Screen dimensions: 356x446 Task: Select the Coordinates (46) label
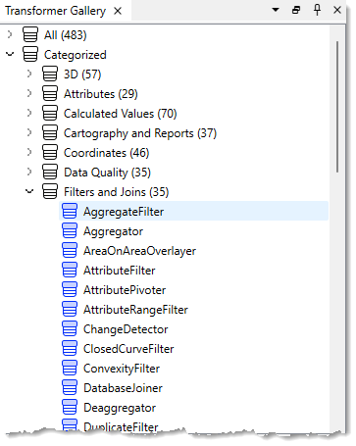[107, 153]
